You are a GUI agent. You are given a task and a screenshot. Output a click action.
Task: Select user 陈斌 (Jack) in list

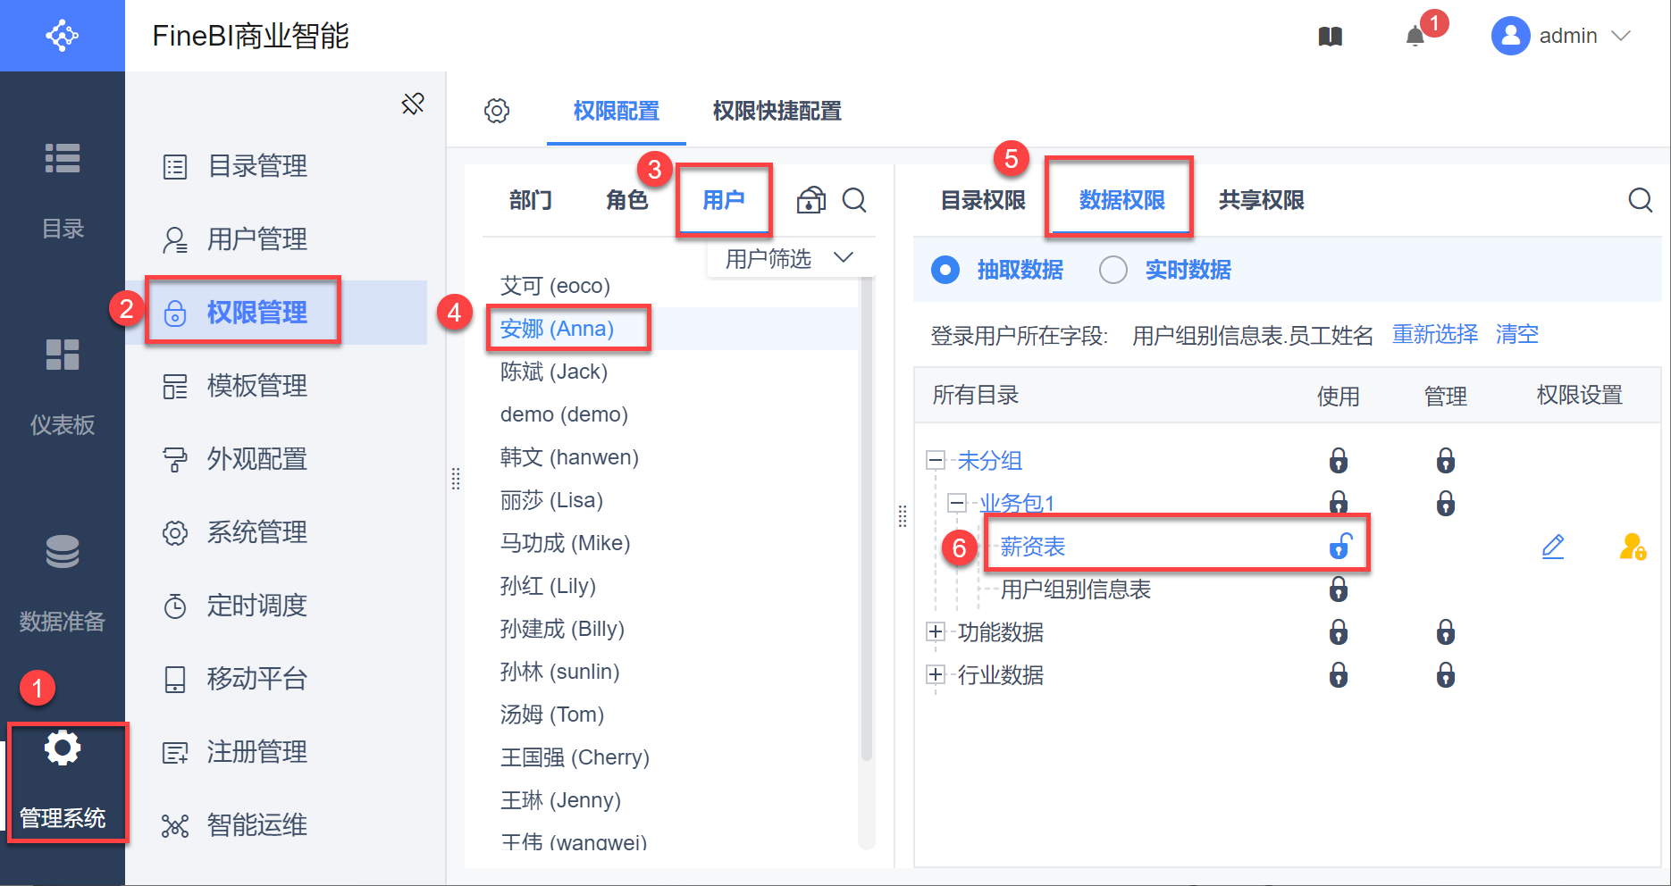[554, 372]
